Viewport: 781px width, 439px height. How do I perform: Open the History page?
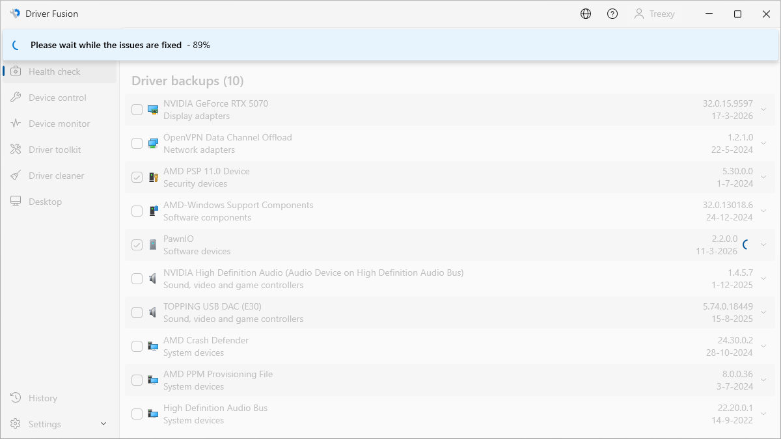click(x=42, y=398)
